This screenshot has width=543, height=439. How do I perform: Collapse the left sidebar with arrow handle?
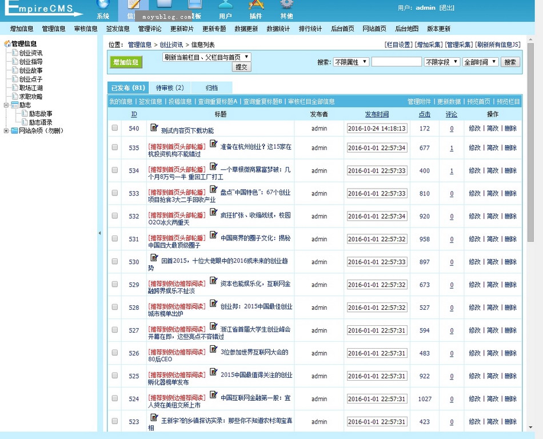[x=99, y=233]
